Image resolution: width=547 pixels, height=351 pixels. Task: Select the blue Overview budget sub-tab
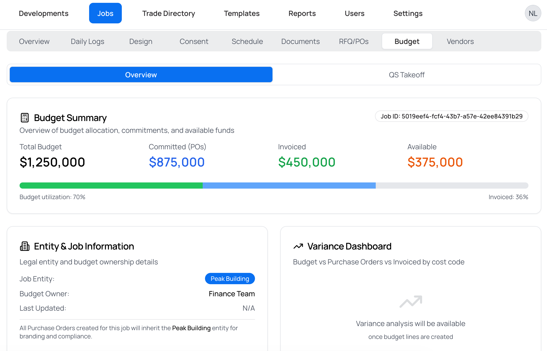pyautogui.click(x=141, y=75)
